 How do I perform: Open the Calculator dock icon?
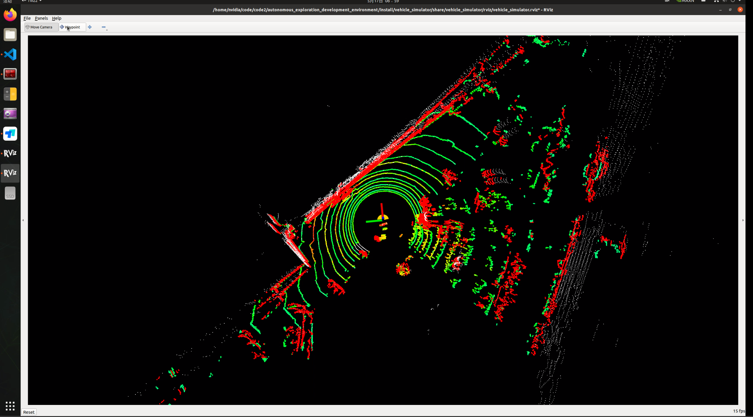(10, 94)
